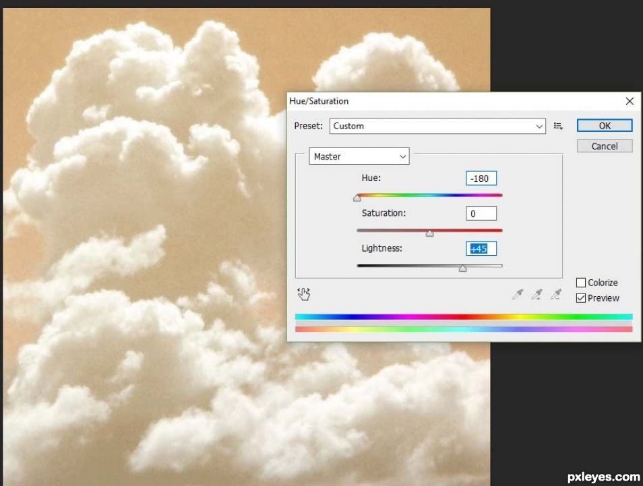Open the preset options menu icon

coord(558,126)
